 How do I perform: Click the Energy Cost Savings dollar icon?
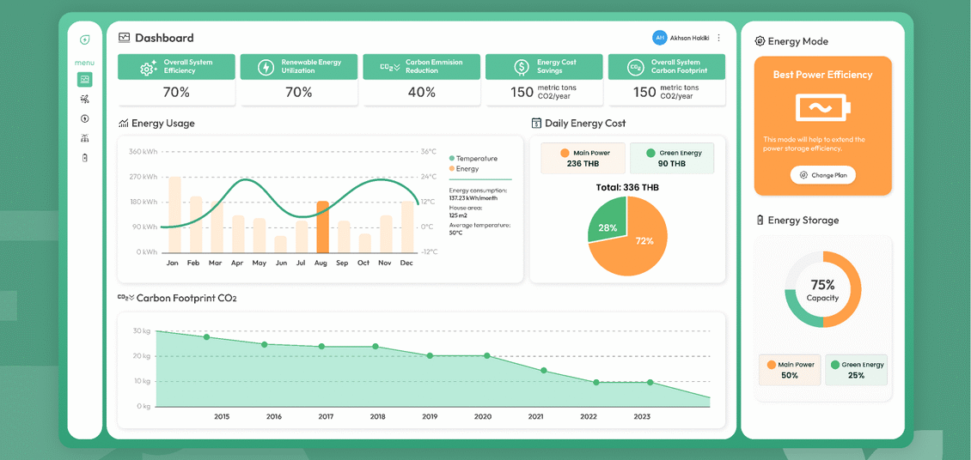click(521, 67)
